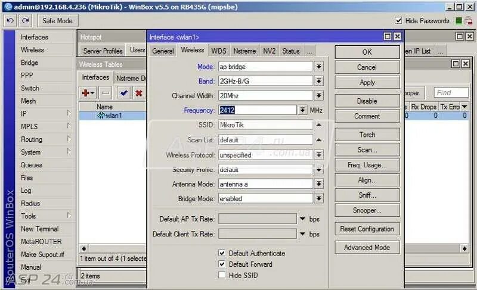Open the column selector dropdown after Tx Errors
The height and width of the screenshot is (290, 477).
(464, 107)
